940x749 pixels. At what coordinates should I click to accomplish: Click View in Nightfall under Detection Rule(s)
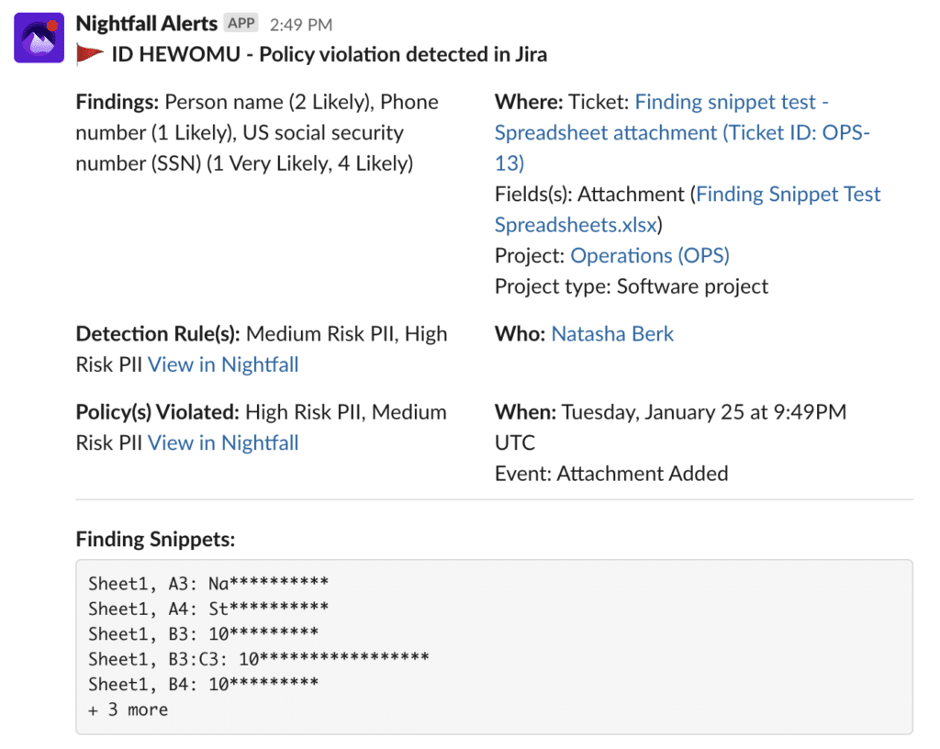(x=223, y=364)
